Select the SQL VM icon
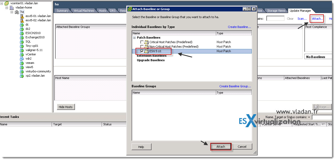336x161 pixels. point(22,42)
